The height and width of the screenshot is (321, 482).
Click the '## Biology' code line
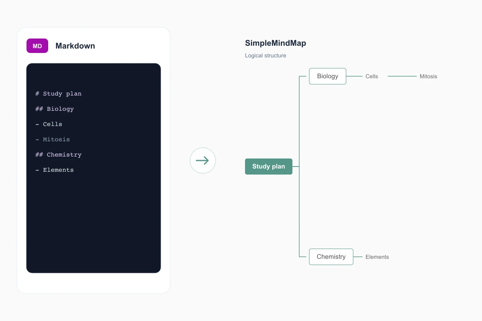(x=55, y=109)
